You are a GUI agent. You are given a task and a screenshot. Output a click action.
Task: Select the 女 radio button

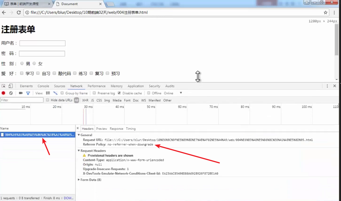click(x=34, y=63)
